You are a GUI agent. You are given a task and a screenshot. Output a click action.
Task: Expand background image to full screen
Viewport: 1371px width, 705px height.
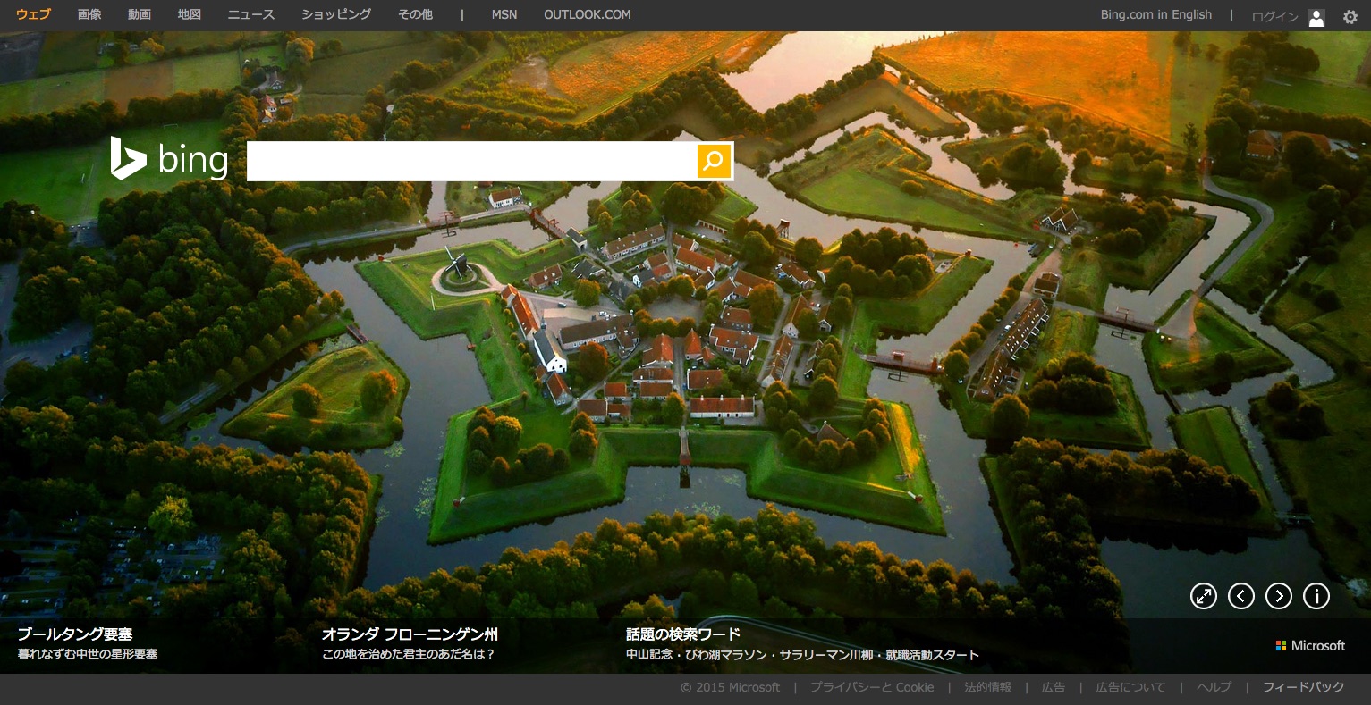tap(1204, 596)
